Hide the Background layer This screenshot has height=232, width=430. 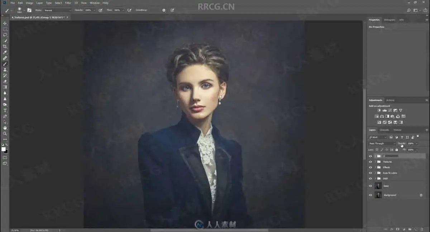click(x=371, y=195)
